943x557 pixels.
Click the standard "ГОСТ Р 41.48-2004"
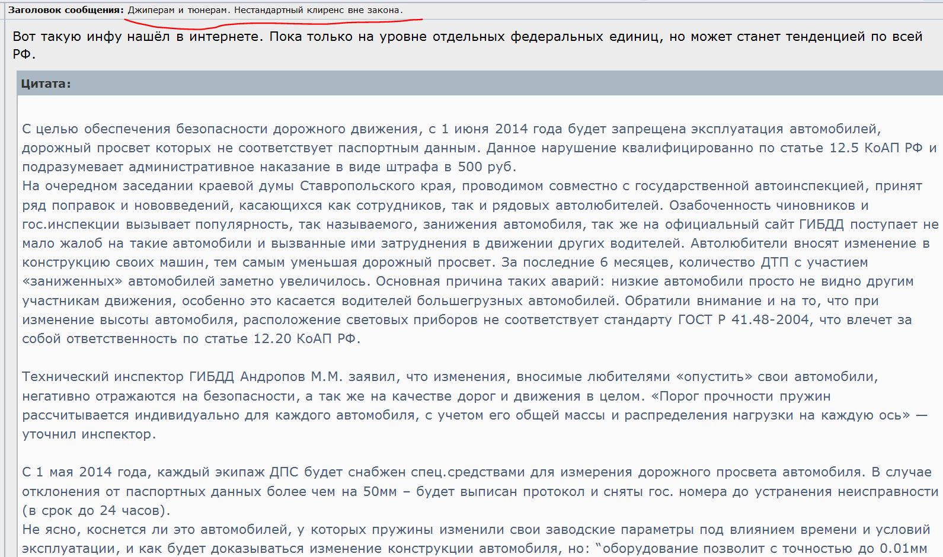click(x=743, y=319)
